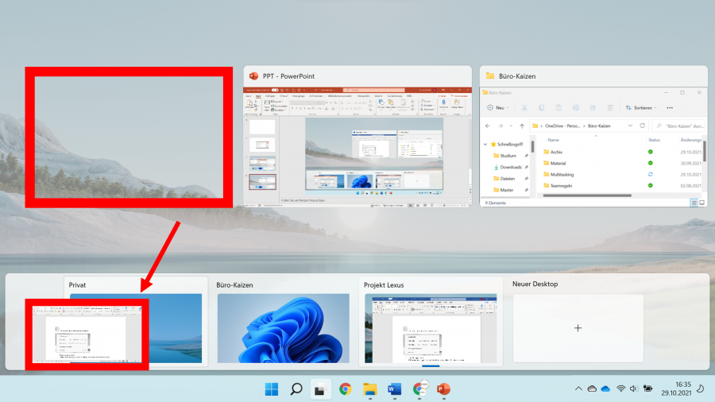Select the Teamregeln folder row
Viewport: 715px width, 402px height.
click(x=622, y=186)
